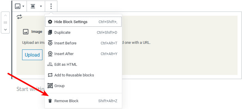Image resolution: width=242 pixels, height=109 pixels.
Task: Move block down with chevron arrow
Action: [5, 30]
